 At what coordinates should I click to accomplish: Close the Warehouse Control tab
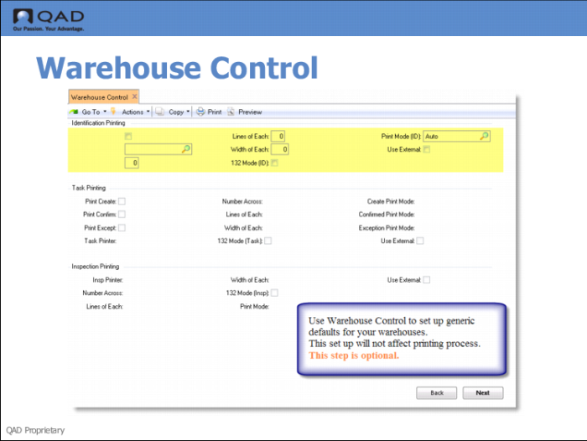pos(134,96)
